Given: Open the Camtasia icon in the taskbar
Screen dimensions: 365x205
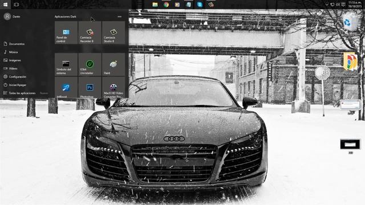Looking at the screenshot, I should [x=211, y=5].
